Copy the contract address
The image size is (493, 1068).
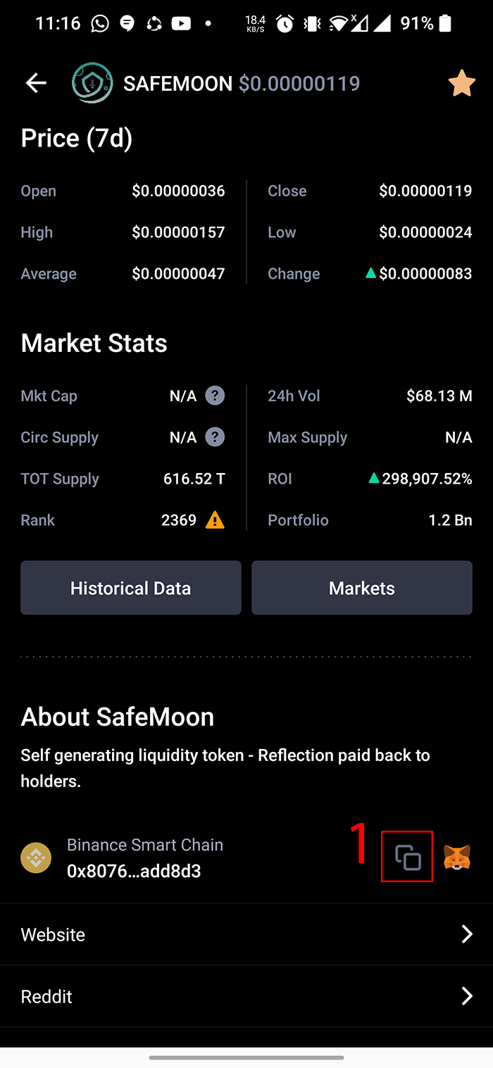tap(408, 857)
